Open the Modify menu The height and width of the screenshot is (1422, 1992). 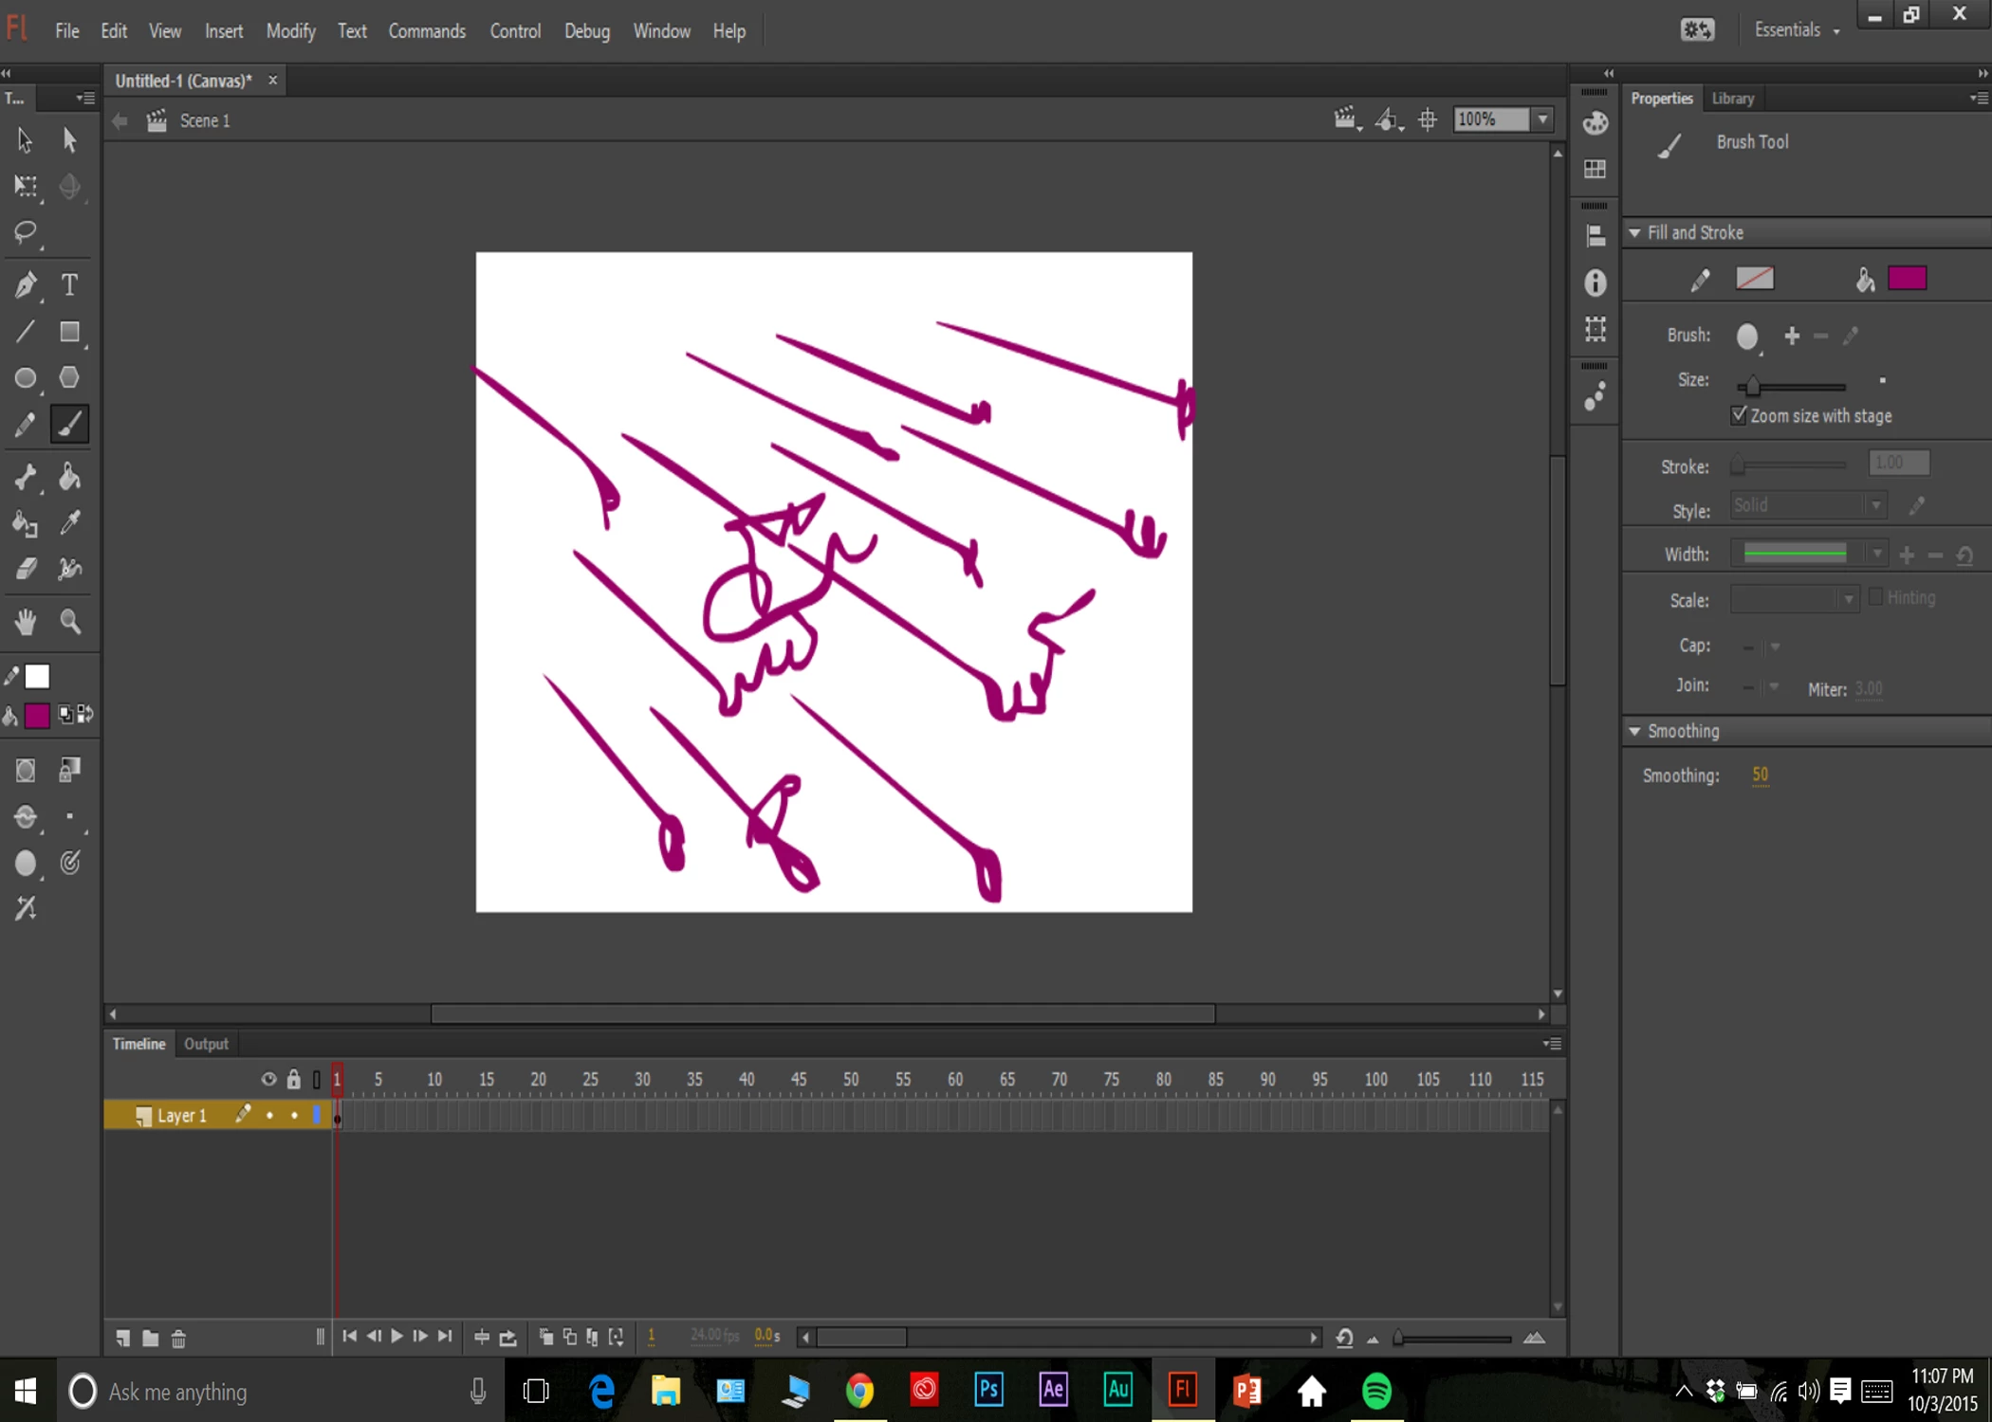click(290, 31)
